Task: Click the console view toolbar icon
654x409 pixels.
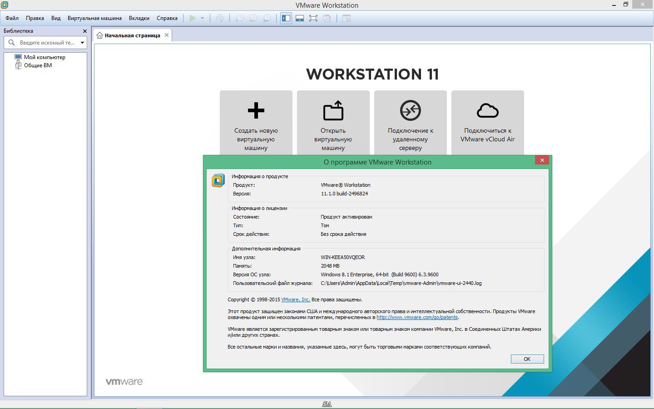Action: pos(347,18)
